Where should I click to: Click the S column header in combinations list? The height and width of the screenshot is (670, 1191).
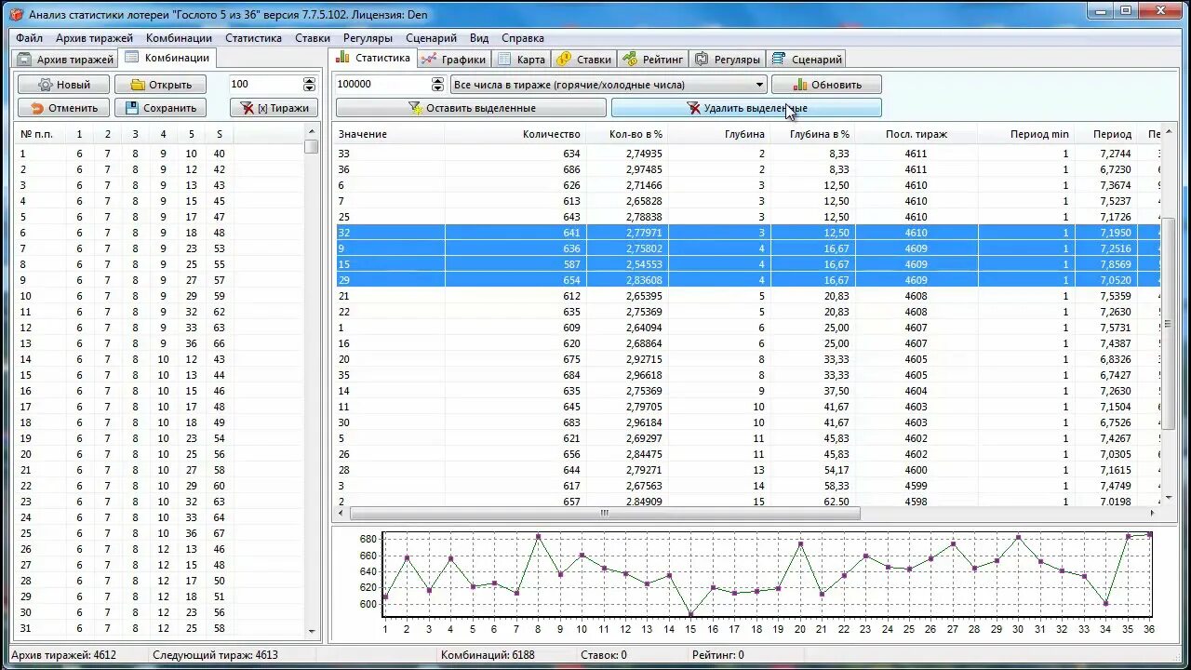[219, 134]
